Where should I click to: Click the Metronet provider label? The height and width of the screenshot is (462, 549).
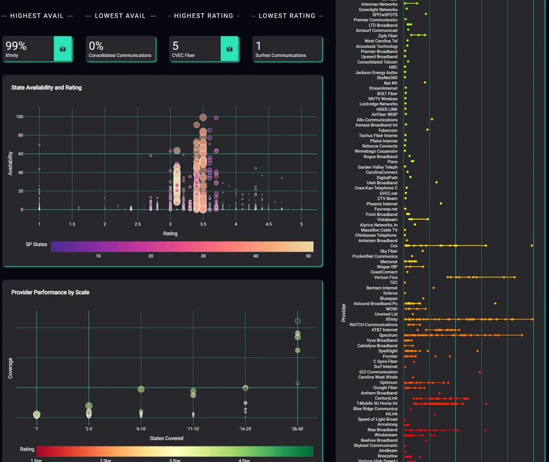click(389, 262)
